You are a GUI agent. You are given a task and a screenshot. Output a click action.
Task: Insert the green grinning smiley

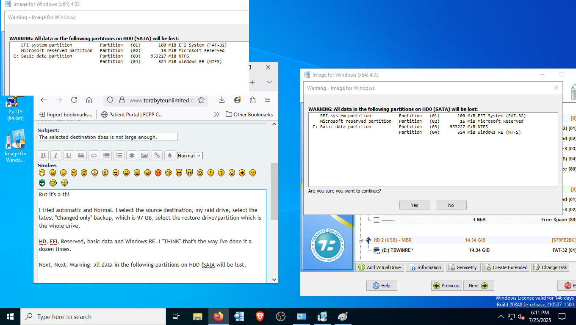[42, 183]
